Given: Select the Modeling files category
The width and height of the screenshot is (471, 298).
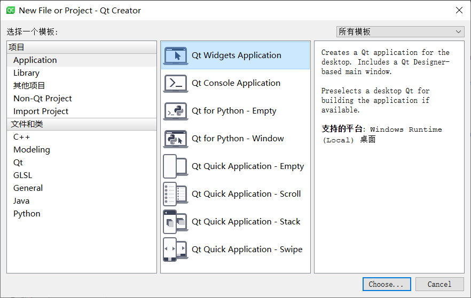Looking at the screenshot, I should click(82, 150).
